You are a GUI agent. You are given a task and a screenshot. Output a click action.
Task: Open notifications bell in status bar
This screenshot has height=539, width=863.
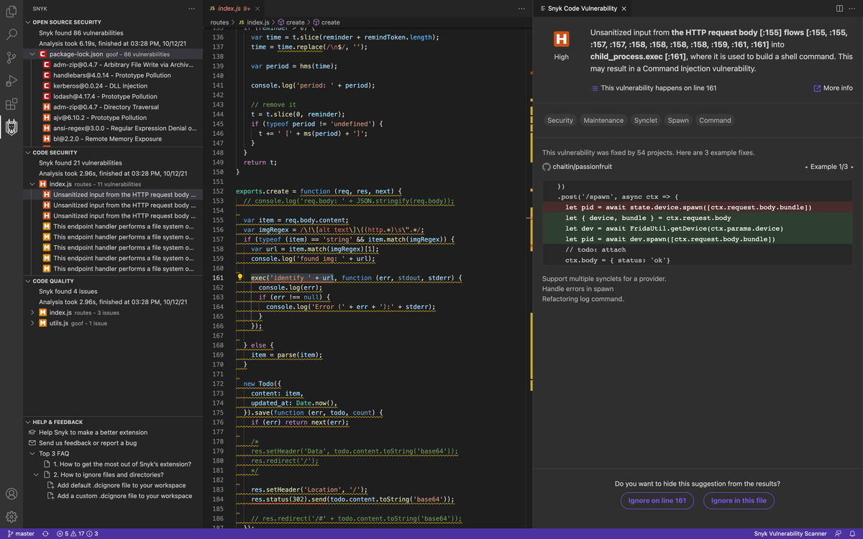[852, 534]
